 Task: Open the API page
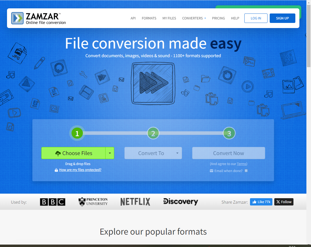(x=133, y=18)
